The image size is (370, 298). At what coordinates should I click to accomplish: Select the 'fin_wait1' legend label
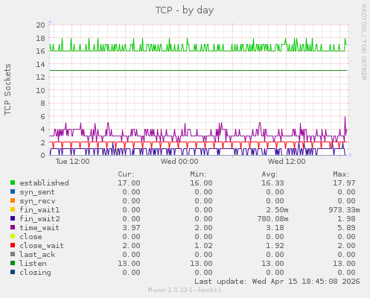(x=39, y=210)
